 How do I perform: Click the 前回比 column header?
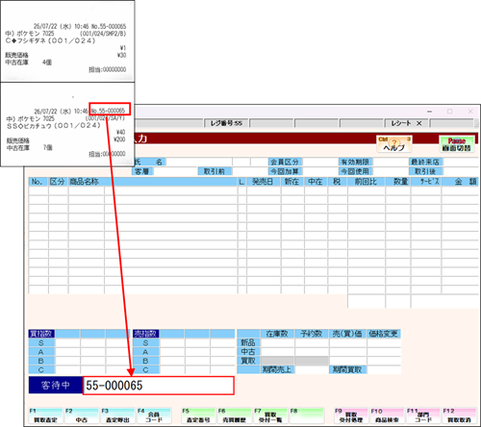367,182
